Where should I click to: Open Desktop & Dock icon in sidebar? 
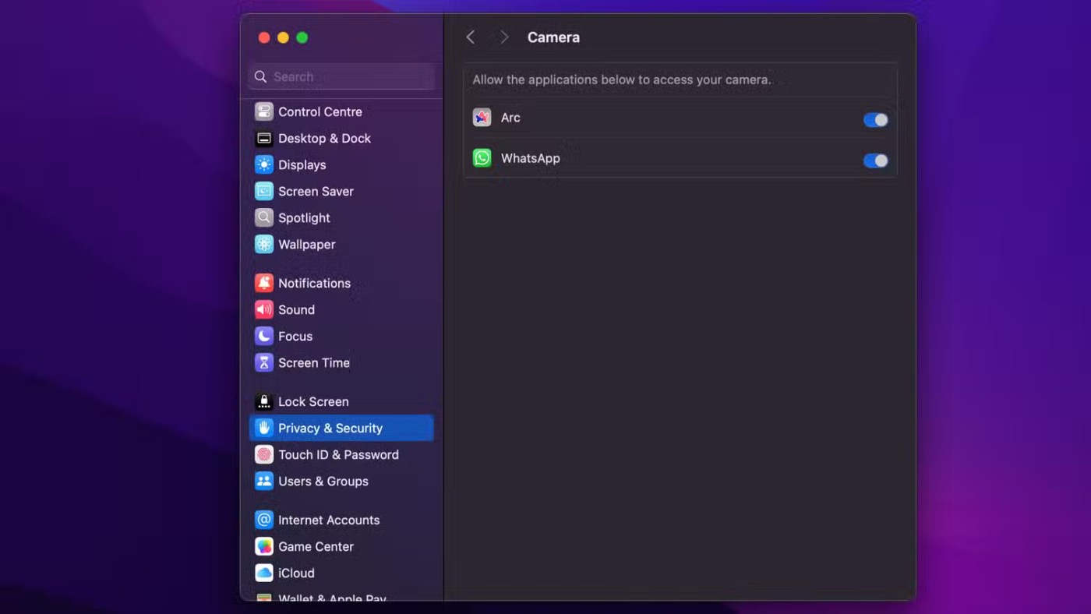click(x=264, y=138)
